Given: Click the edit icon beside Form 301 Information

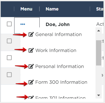Looking at the screenshot, I should coord(31,97).
